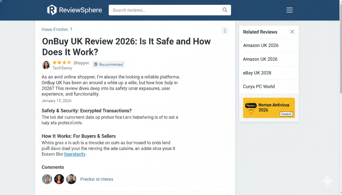Click the checkmark on the Recommended badge

click(96, 64)
